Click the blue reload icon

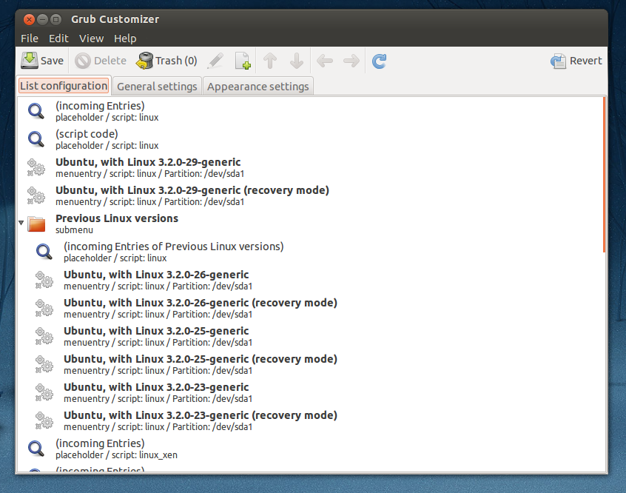380,61
